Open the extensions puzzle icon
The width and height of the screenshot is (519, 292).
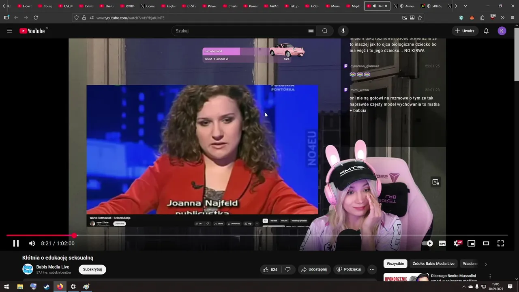click(482, 17)
